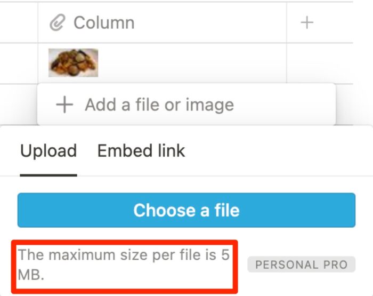Click the 'Add a file or image' text
The width and height of the screenshot is (373, 296).
pos(159,105)
